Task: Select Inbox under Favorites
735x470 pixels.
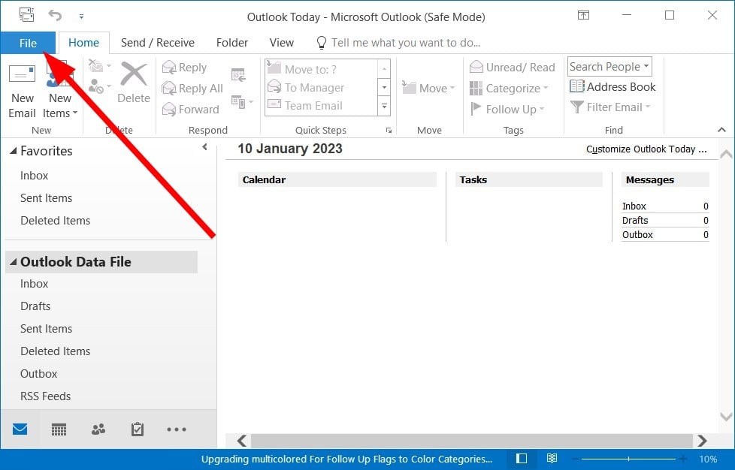Action: pyautogui.click(x=35, y=176)
